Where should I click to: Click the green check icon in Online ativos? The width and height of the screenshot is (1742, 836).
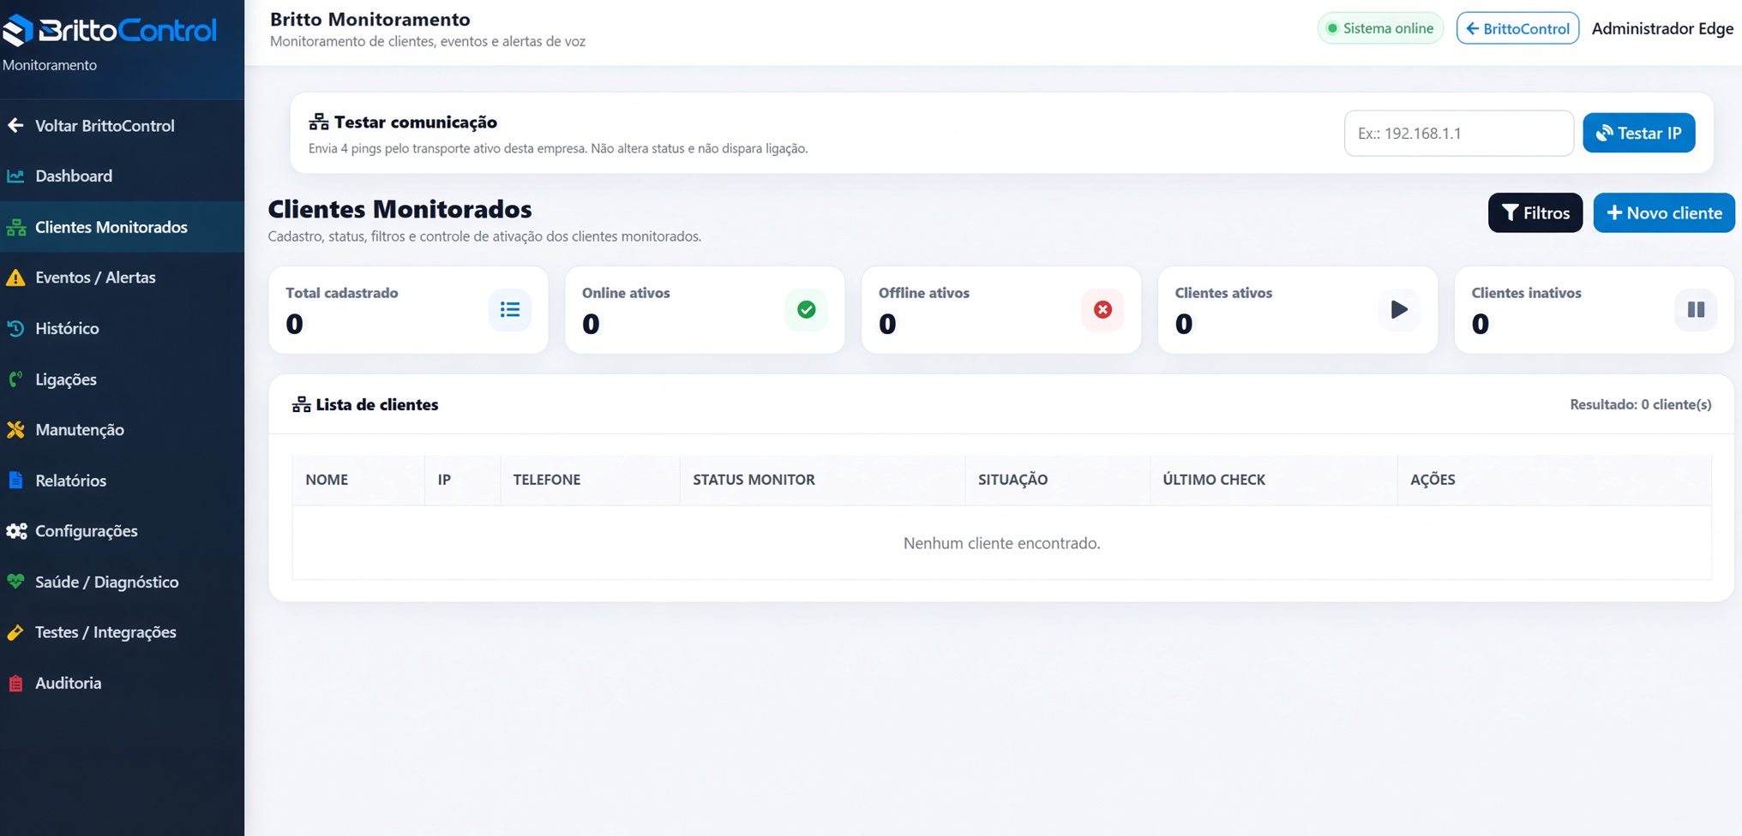coord(806,309)
